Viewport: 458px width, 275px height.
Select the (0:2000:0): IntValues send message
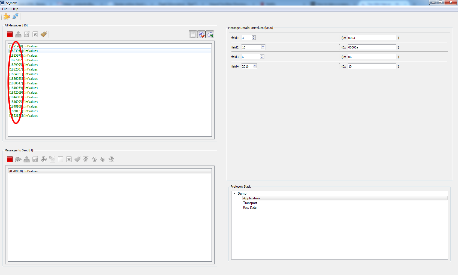point(110,171)
